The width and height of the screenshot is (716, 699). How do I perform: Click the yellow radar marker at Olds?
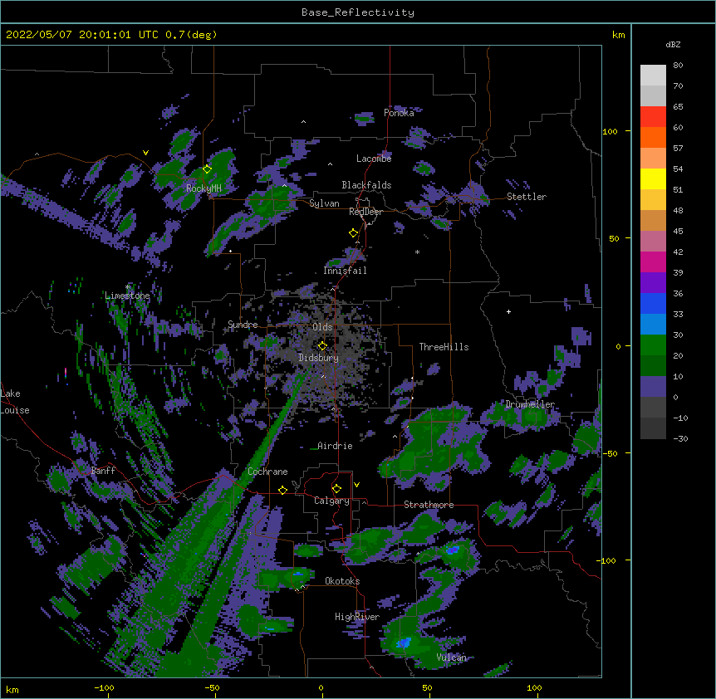pyautogui.click(x=322, y=345)
